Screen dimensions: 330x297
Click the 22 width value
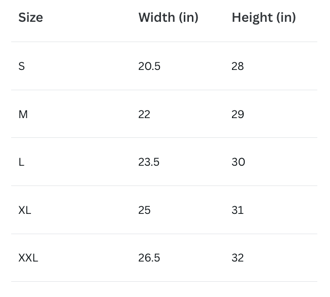[144, 115]
